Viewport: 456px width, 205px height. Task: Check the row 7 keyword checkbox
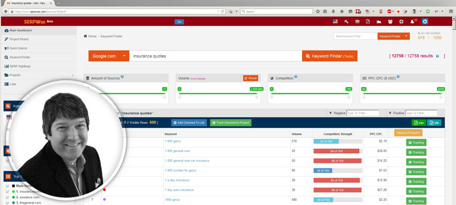(x=87, y=200)
